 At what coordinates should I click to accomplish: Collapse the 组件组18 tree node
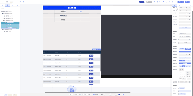[x=2, y=11]
